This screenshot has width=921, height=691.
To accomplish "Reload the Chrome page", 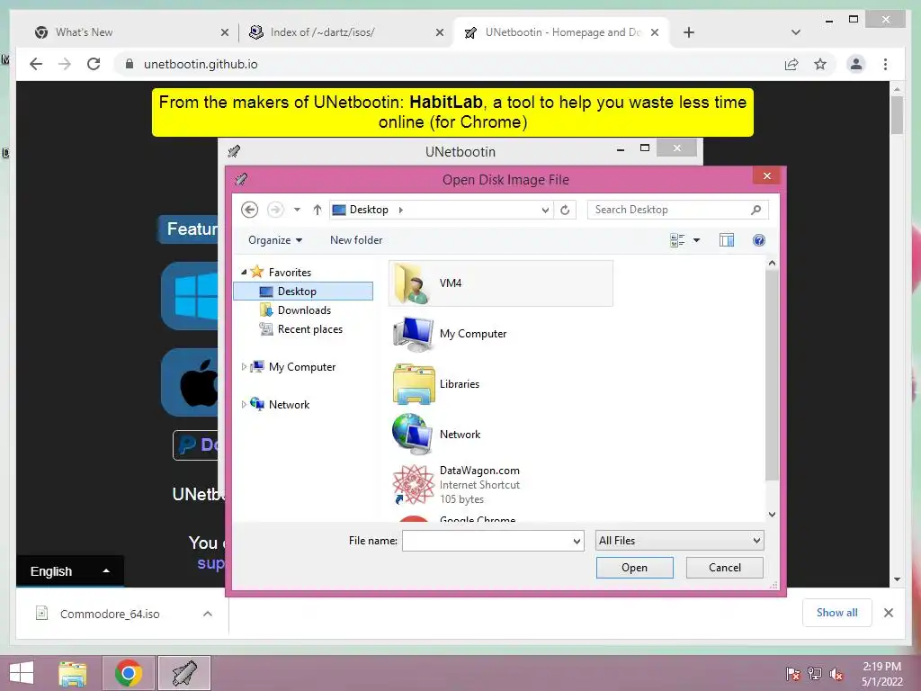I will 94,64.
